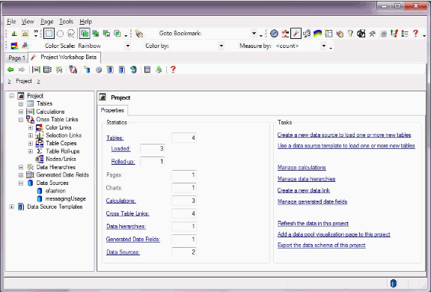This screenshot has width=431, height=292.
Task: Expand the Color Links node
Action: [x=30, y=127]
